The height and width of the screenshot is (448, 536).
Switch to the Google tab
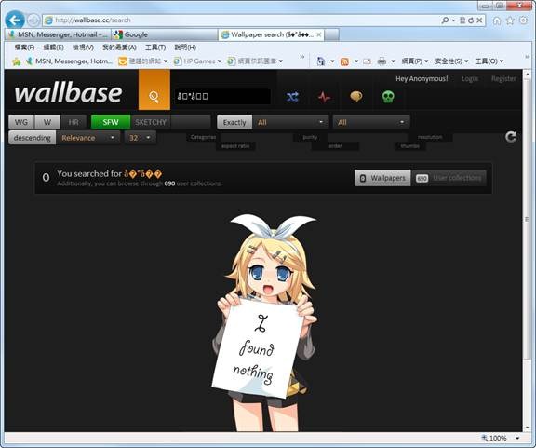(x=164, y=34)
